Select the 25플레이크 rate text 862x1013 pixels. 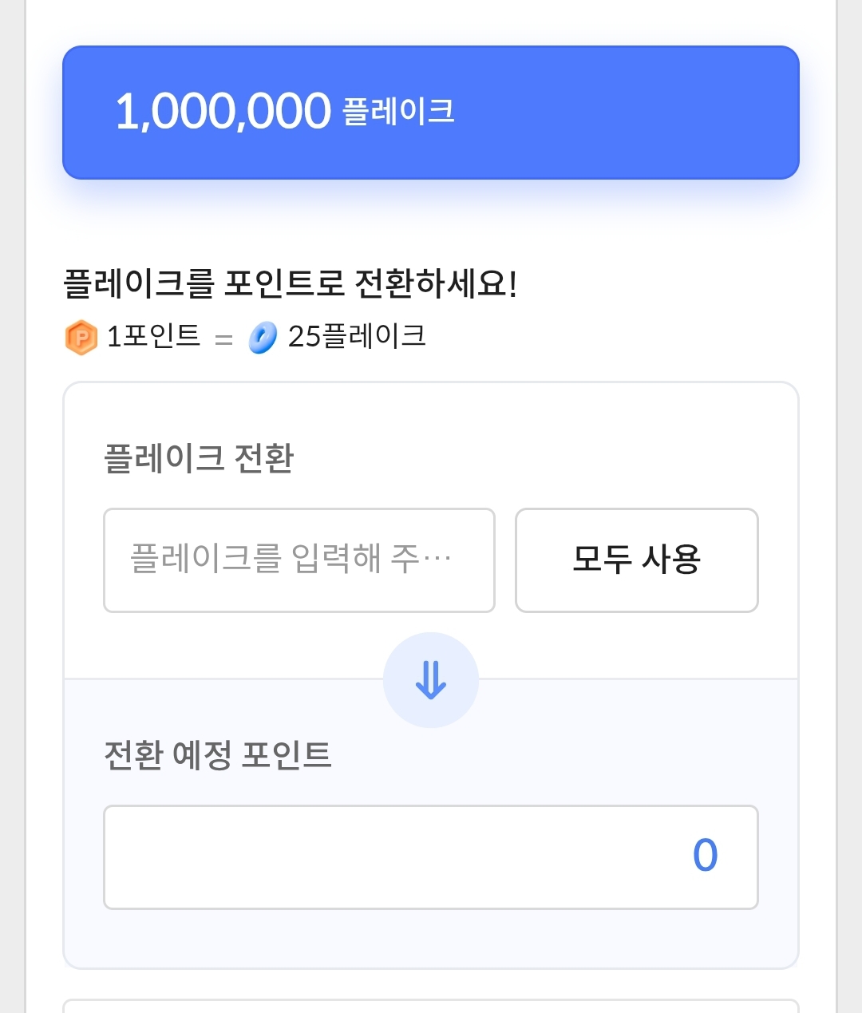pos(357,336)
